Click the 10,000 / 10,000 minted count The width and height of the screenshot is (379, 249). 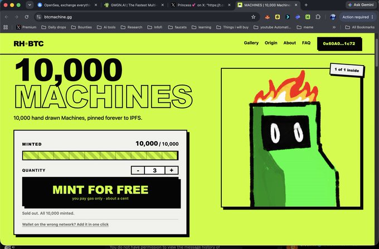click(157, 143)
